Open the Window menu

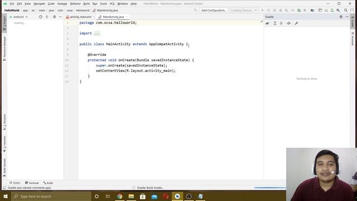pyautogui.click(x=123, y=4)
